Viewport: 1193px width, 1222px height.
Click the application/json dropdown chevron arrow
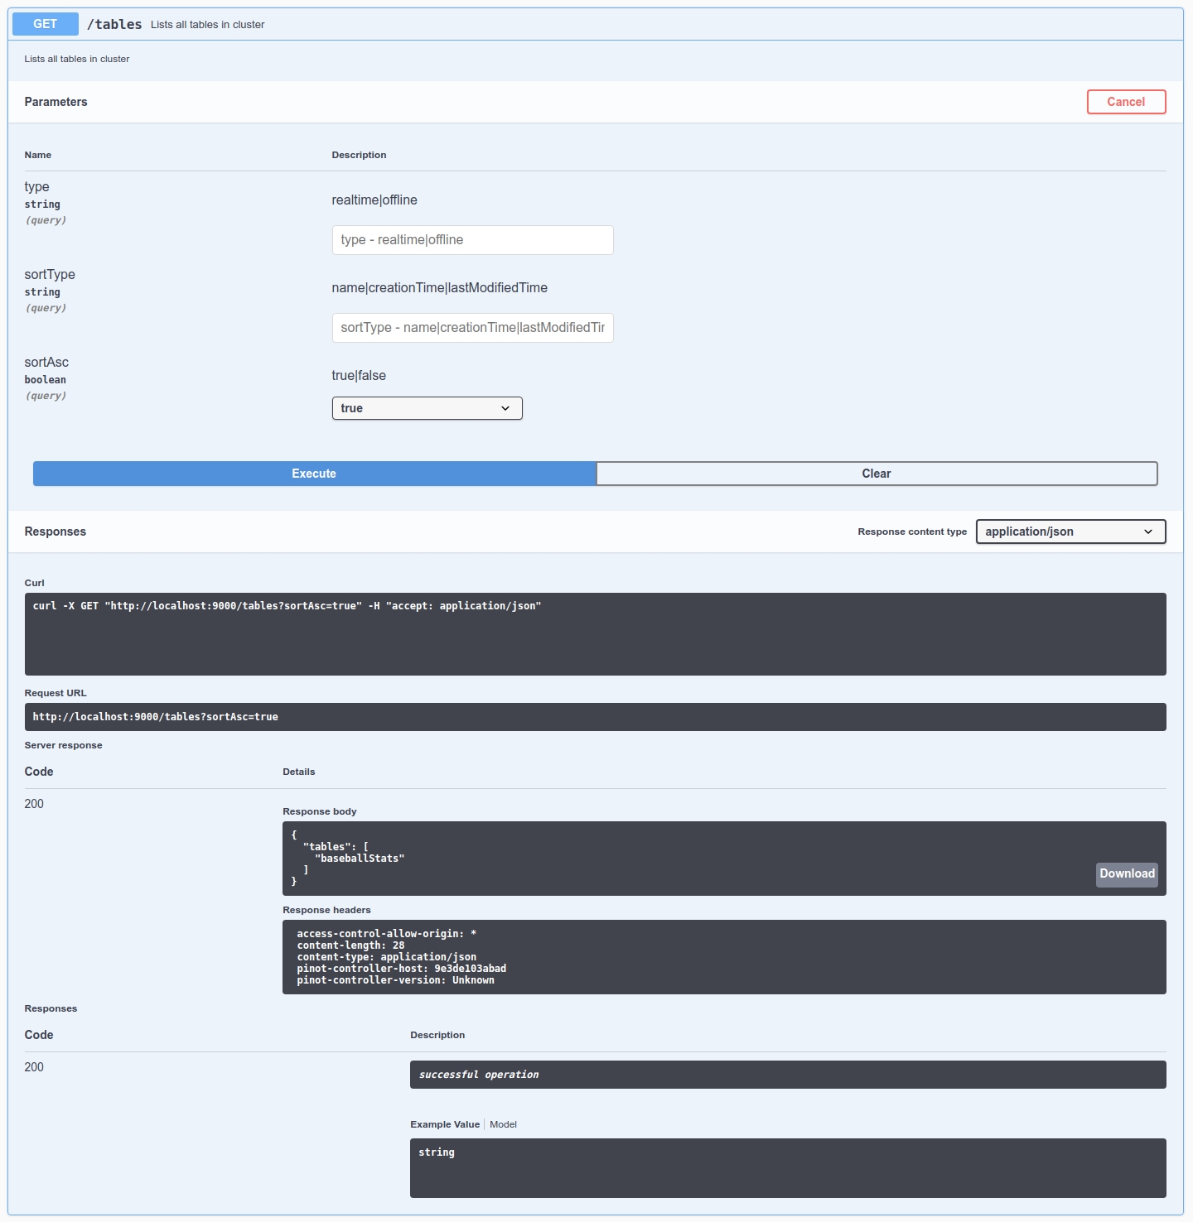pos(1148,532)
